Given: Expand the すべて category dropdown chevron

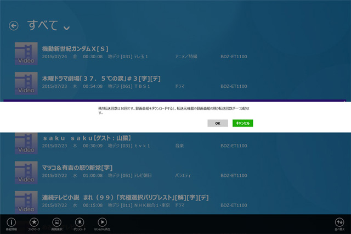Looking at the screenshot, I should pos(66,28).
